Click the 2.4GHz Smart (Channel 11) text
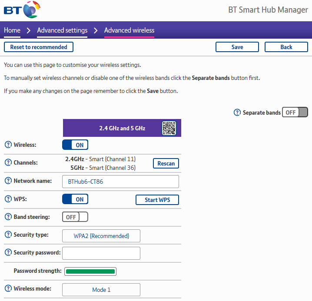312x301 pixels. pos(100,159)
